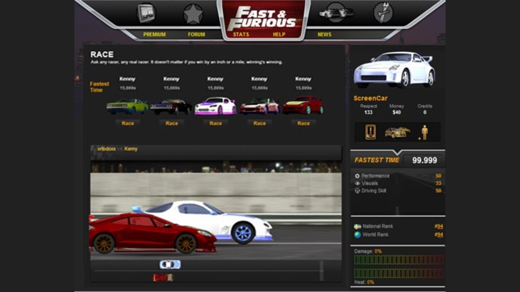520x292 pixels.
Task: Select the black muscle car opponent
Action: tap(172, 107)
